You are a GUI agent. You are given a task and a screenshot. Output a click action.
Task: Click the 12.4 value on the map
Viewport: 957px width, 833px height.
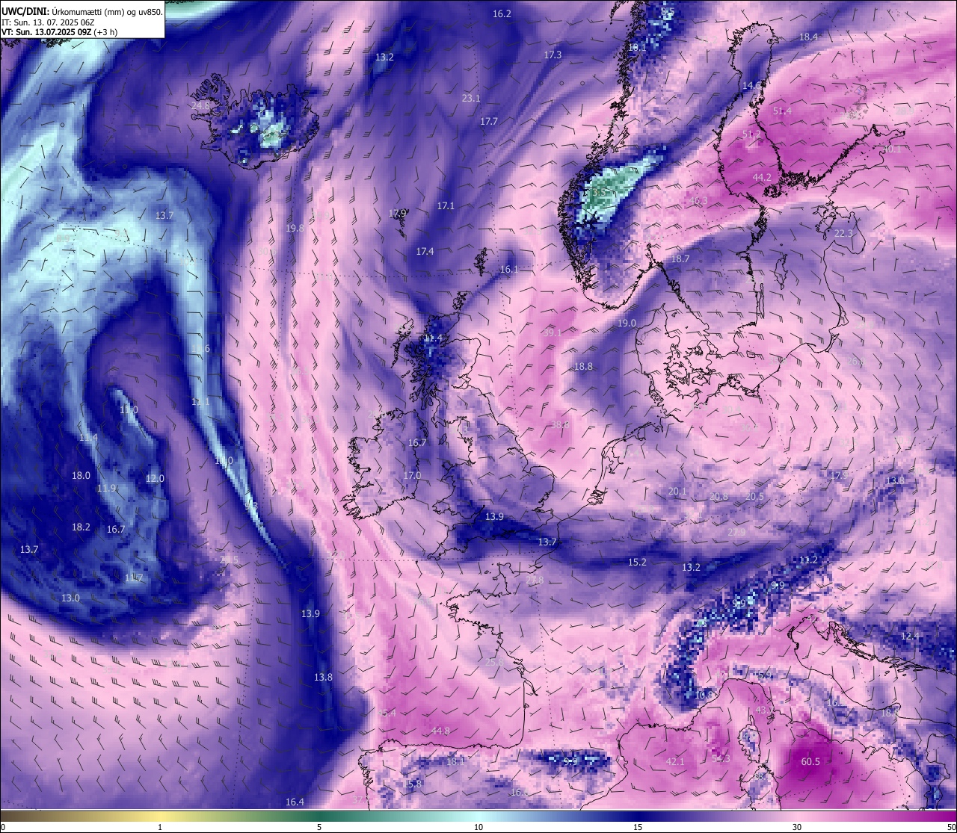click(910, 636)
